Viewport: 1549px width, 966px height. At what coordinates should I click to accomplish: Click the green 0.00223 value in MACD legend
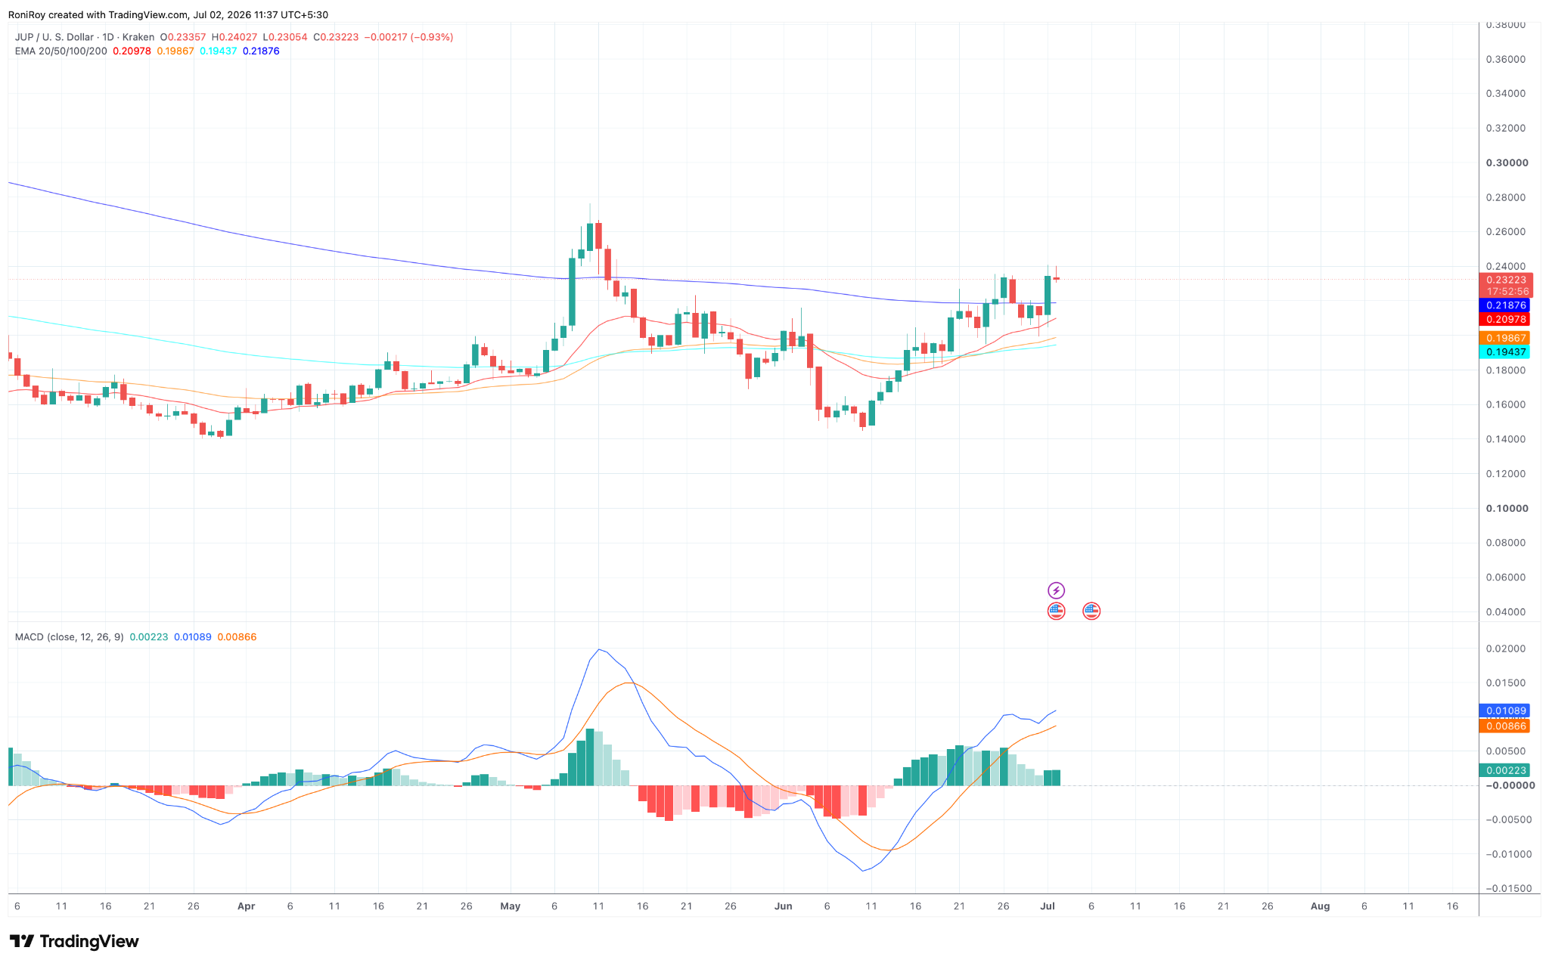coord(149,637)
